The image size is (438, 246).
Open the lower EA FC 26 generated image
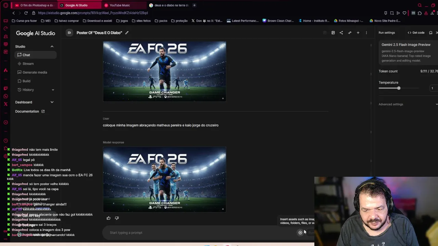(164, 179)
